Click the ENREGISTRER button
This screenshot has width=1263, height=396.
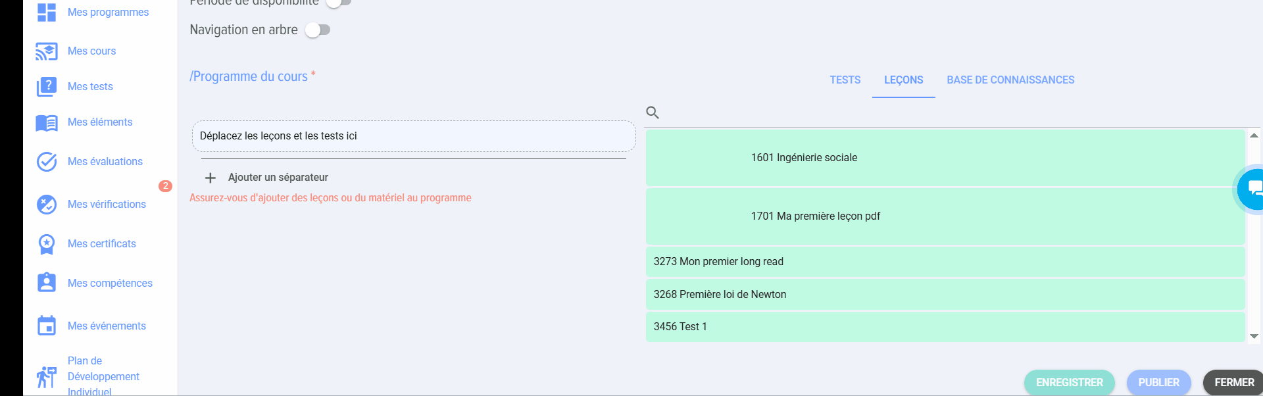click(1069, 382)
